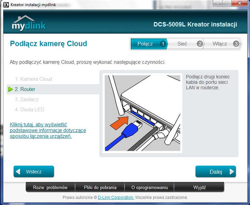Click the "Podłącz kamerę Cloud" heading
250x205 pixels.
(x=48, y=43)
